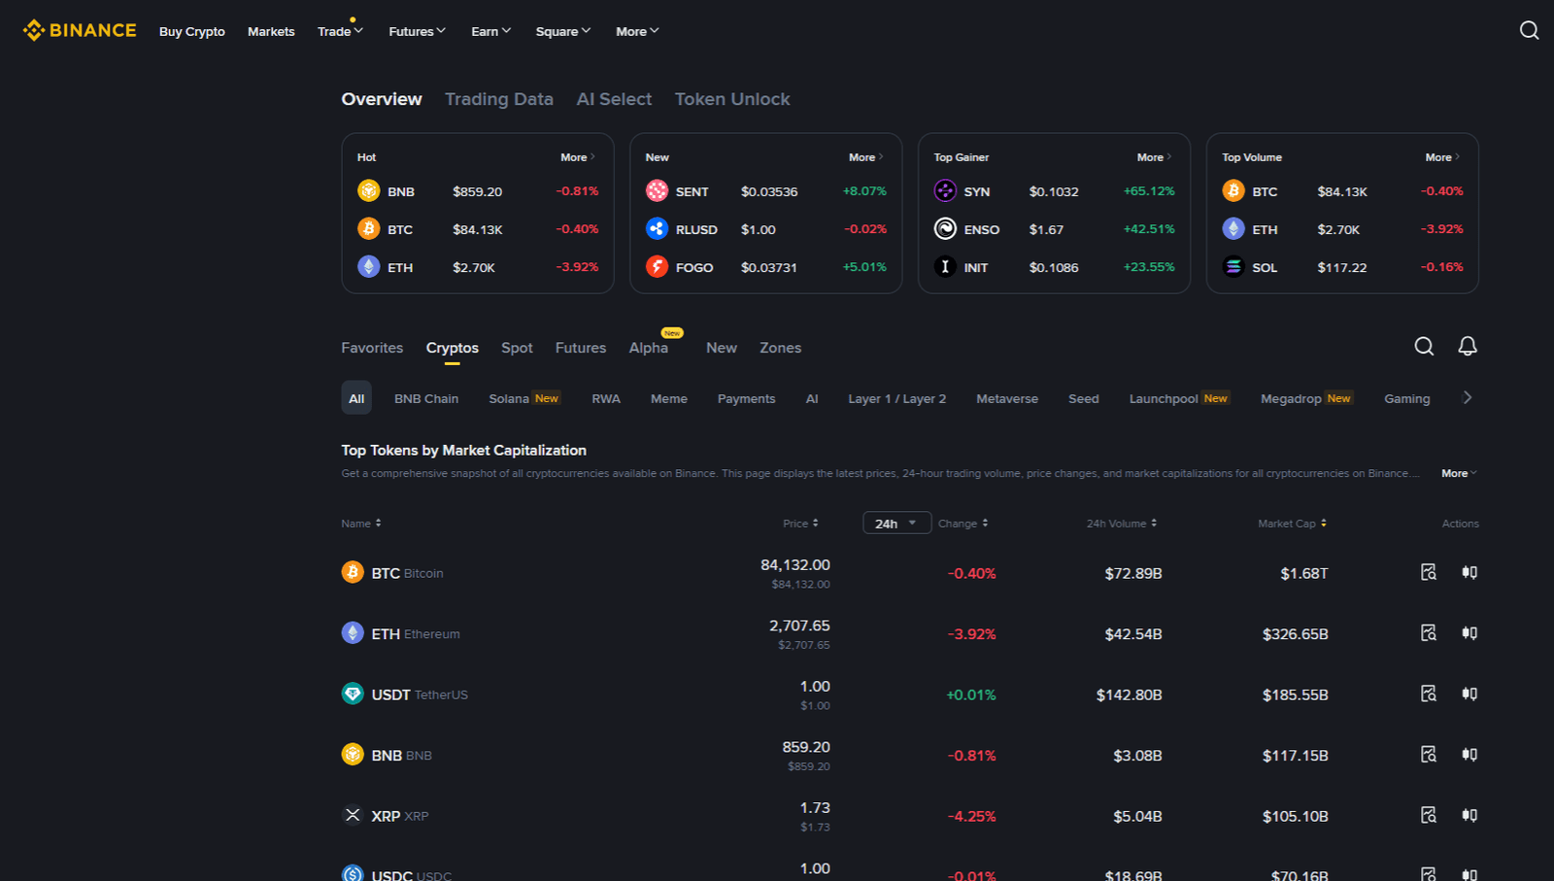Select the Meme category filter

[668, 398]
